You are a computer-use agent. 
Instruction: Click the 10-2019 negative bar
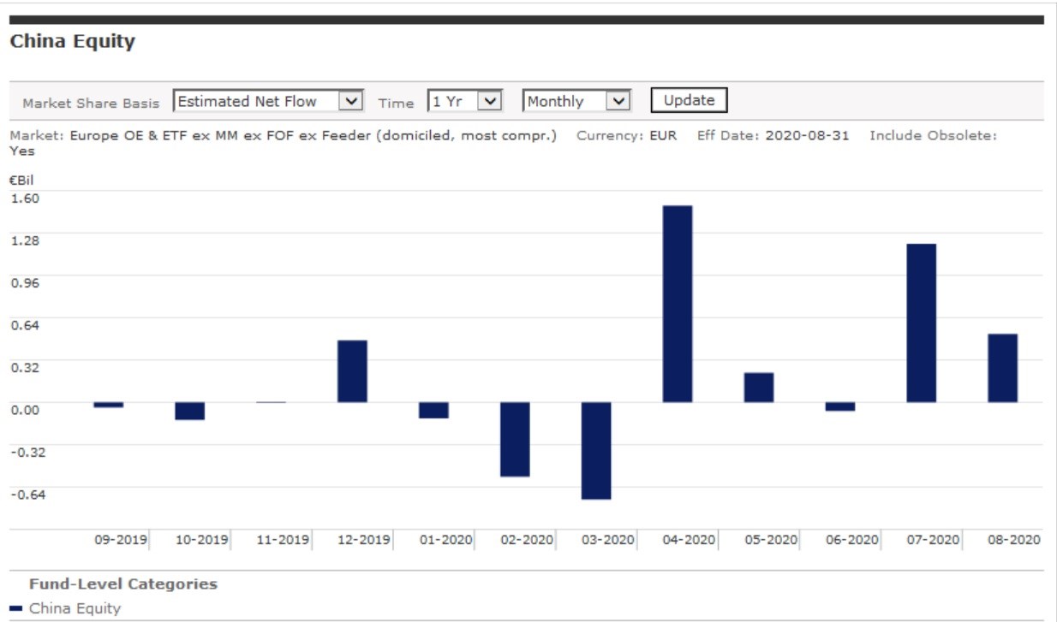tap(189, 411)
